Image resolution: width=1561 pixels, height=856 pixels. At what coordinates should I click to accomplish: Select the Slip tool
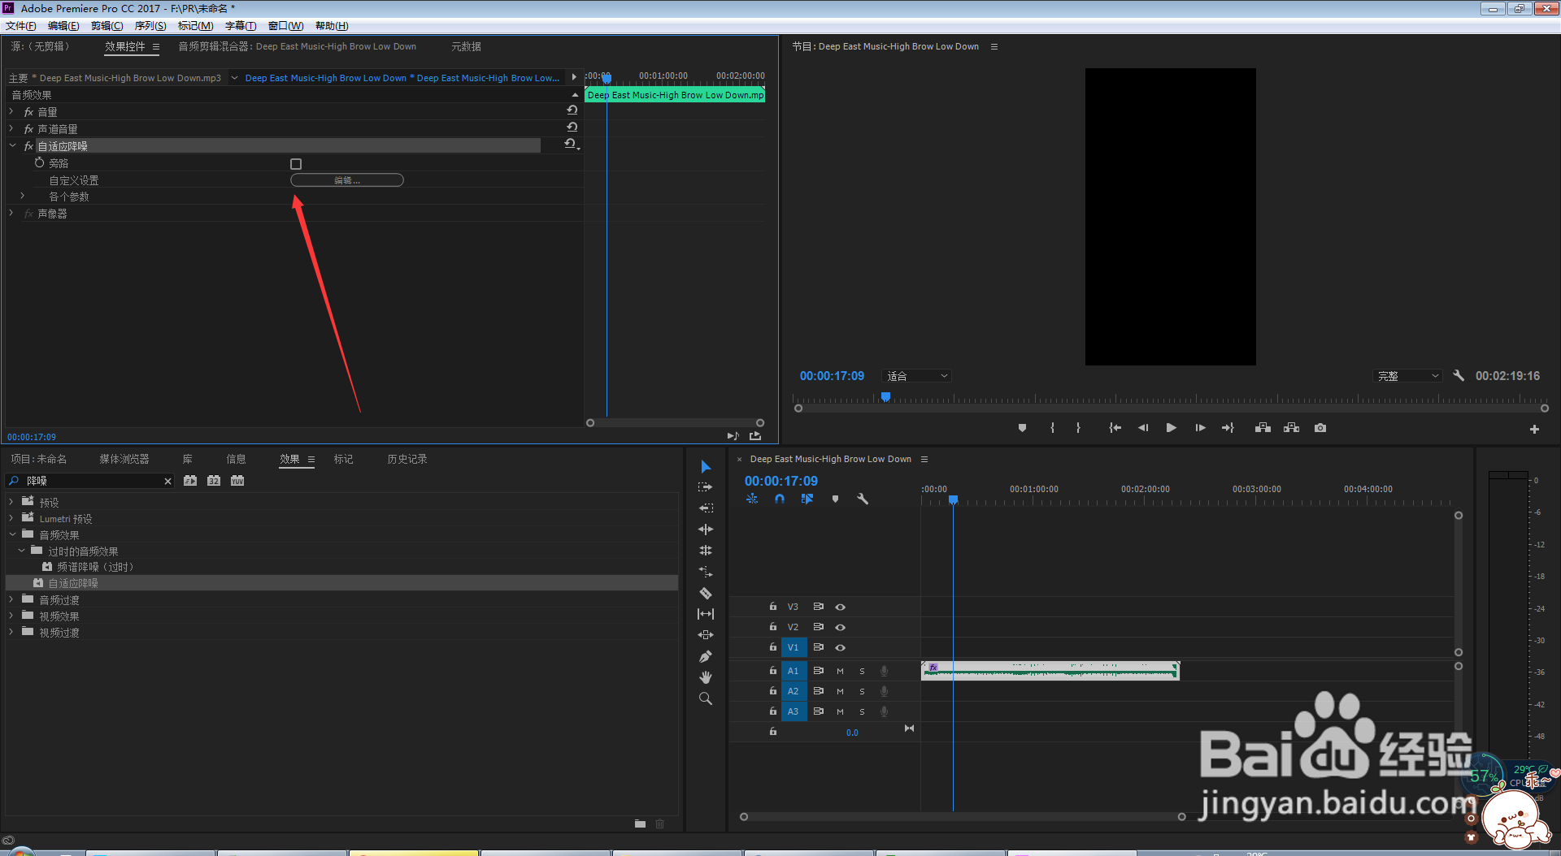pos(706,614)
